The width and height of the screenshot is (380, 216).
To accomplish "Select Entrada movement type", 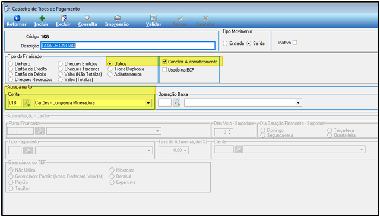I will coord(225,44).
